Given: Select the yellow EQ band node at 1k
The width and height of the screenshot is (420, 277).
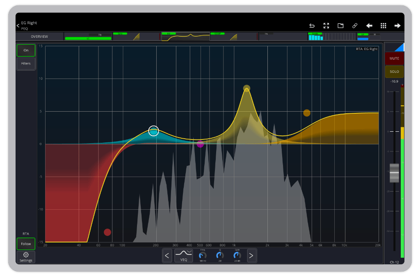Looking at the screenshot, I should pos(247,87).
